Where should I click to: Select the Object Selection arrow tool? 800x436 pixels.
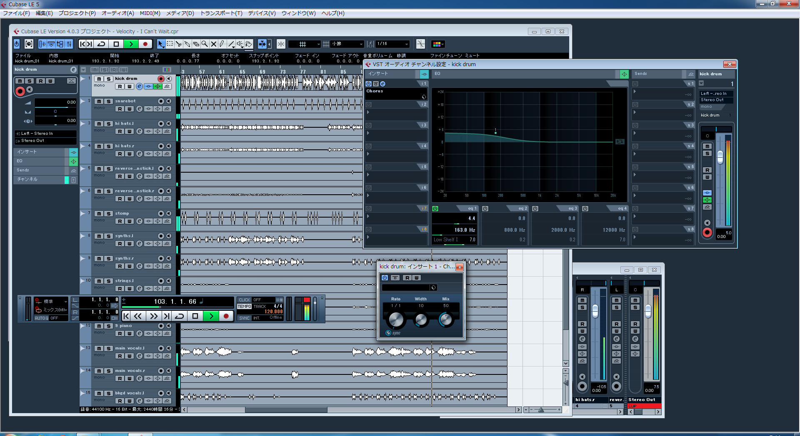[x=161, y=44]
